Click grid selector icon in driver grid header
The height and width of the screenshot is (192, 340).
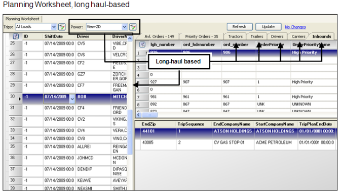(x=16, y=36)
